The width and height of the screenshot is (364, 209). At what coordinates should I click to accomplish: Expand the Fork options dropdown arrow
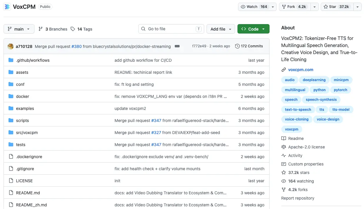coord(314,7)
